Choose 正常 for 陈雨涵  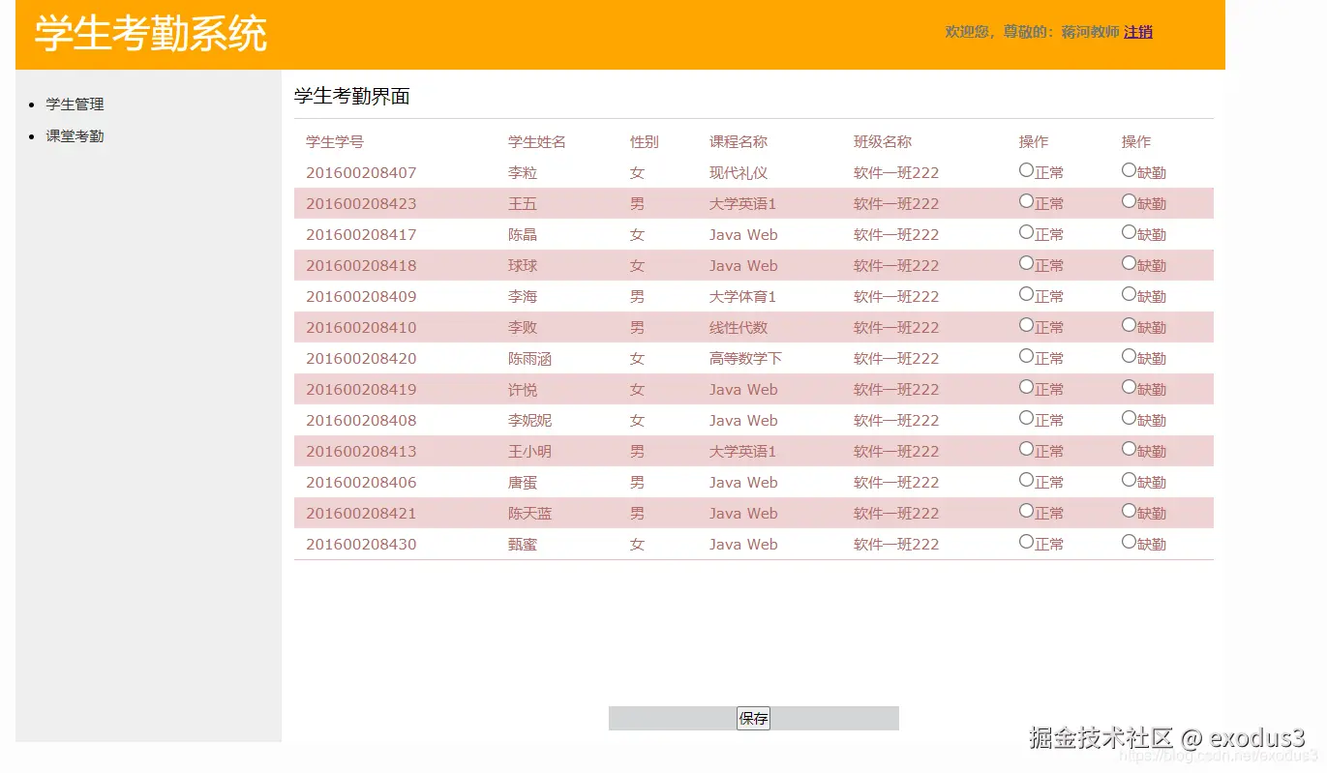click(1026, 356)
